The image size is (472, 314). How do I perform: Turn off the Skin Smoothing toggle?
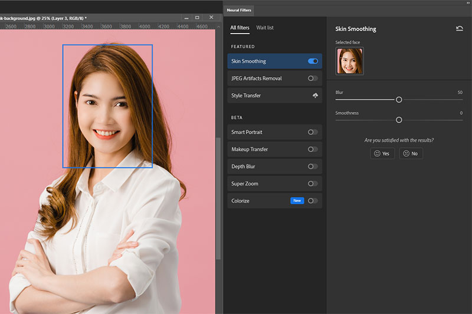(x=313, y=61)
